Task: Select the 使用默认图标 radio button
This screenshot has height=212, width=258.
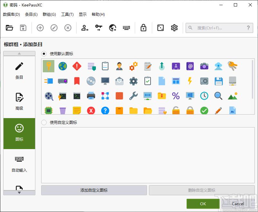Action: pos(44,54)
